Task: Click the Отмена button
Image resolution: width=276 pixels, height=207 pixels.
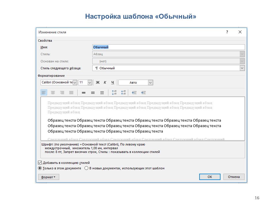Action: (234, 177)
